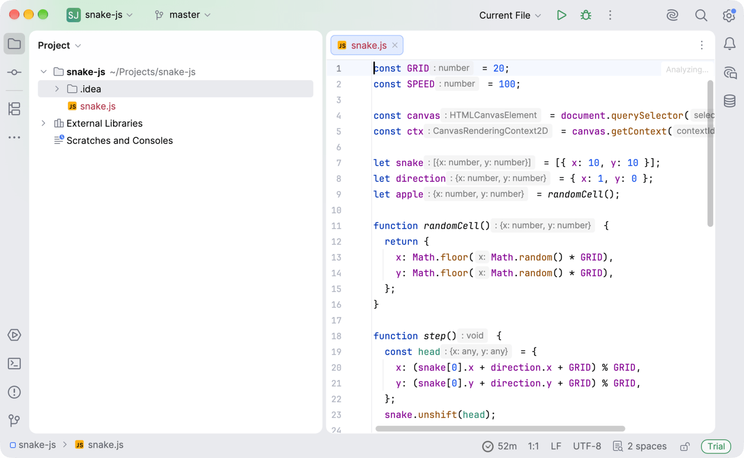Open Search Everywhere magnifier
Image resolution: width=744 pixels, height=458 pixels.
click(x=701, y=15)
